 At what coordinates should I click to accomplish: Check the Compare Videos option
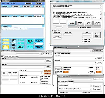pos(40,82)
